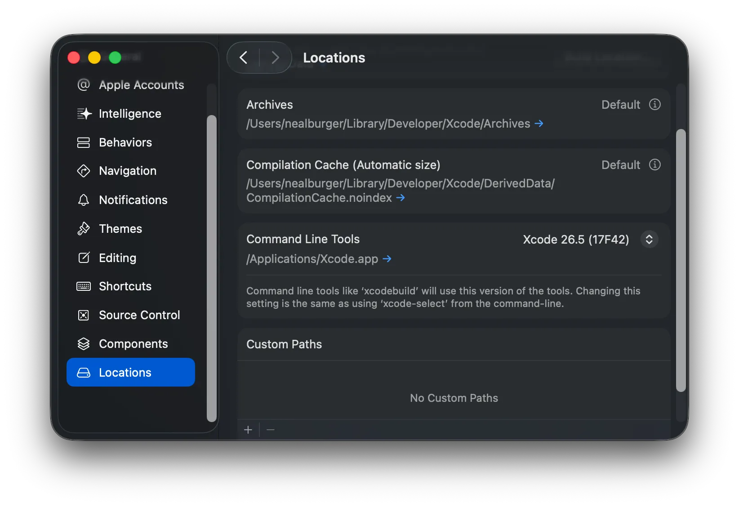Image resolution: width=739 pixels, height=507 pixels.
Task: Close the settings window with red button
Action: click(x=74, y=58)
